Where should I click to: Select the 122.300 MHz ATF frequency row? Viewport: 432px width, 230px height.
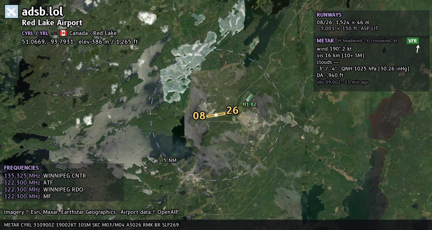point(29,183)
